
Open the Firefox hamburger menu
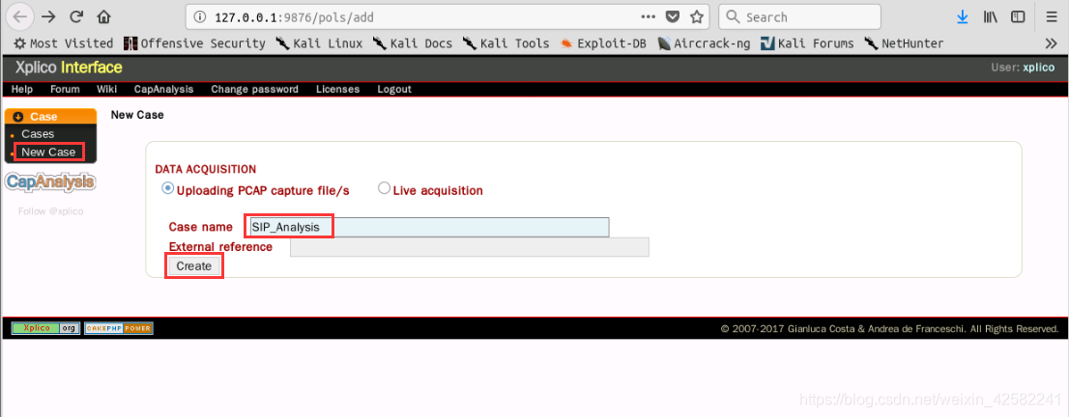(1051, 17)
